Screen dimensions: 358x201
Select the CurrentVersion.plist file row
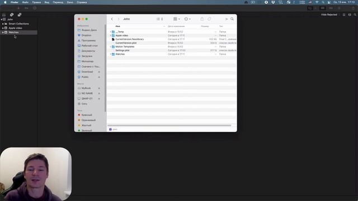pyautogui.click(x=172, y=43)
